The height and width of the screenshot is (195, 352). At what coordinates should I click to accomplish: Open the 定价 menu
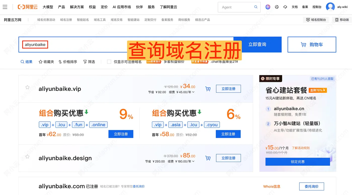point(104,7)
